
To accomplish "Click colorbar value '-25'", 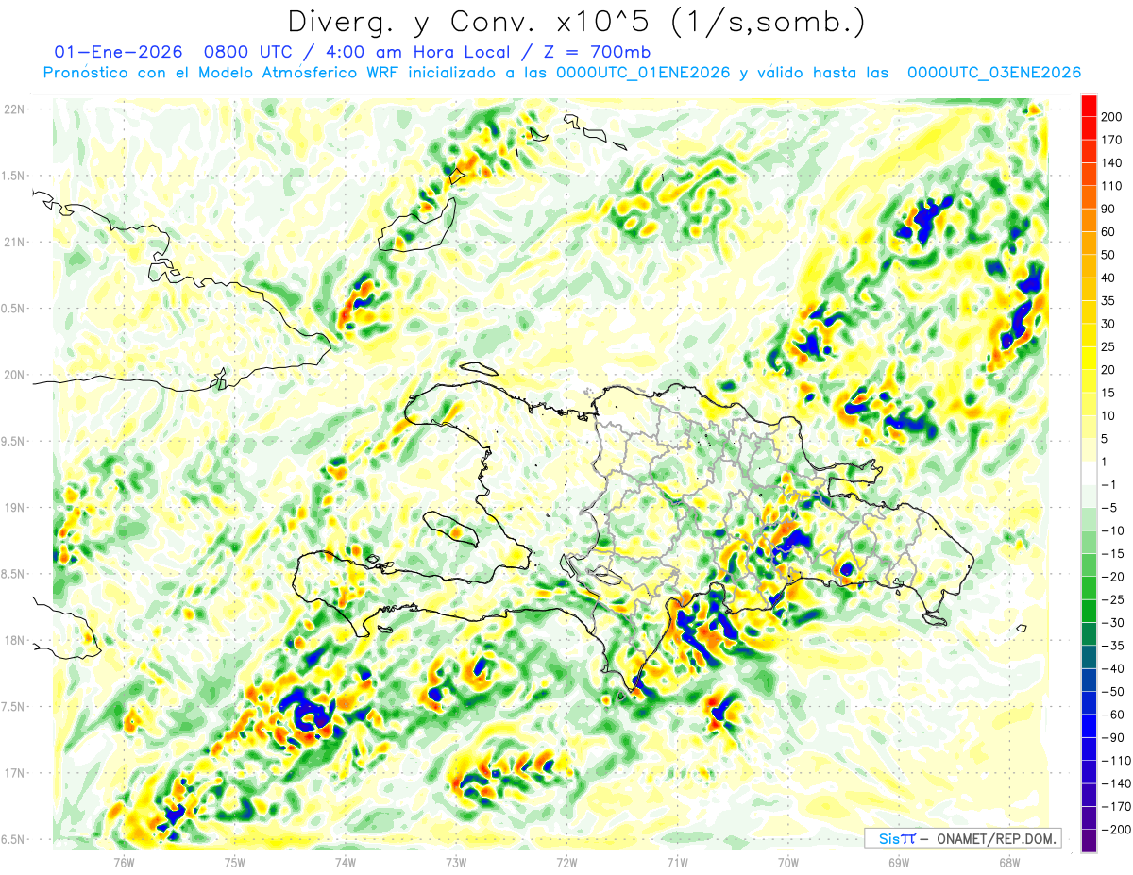I will point(1112,599).
